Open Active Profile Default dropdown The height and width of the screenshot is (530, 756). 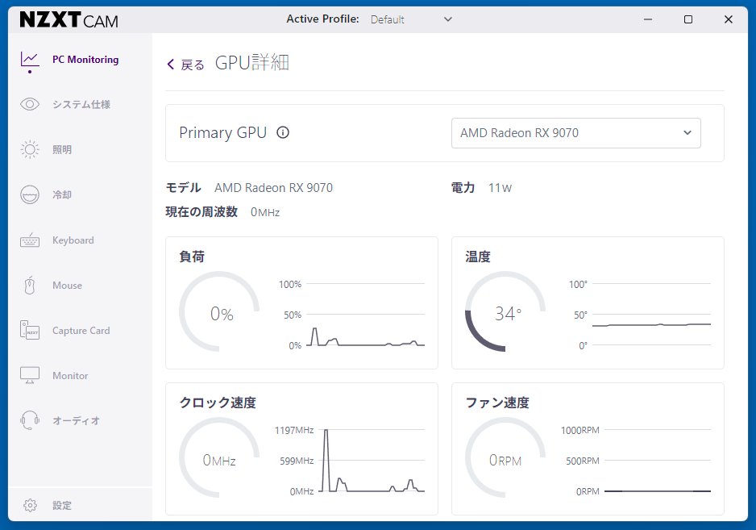pyautogui.click(x=411, y=19)
